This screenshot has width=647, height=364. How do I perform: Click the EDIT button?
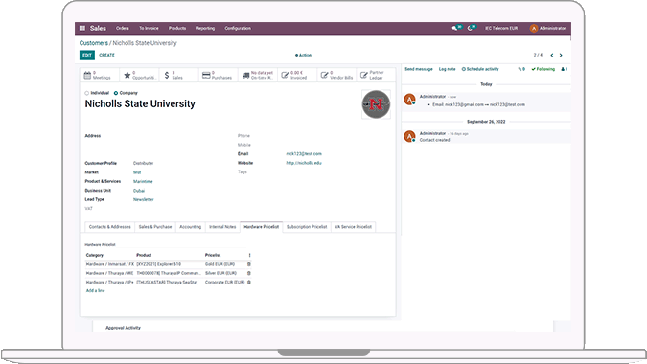point(87,55)
